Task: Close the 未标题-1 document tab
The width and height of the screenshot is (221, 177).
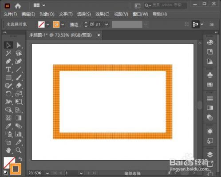Action: (x=99, y=35)
